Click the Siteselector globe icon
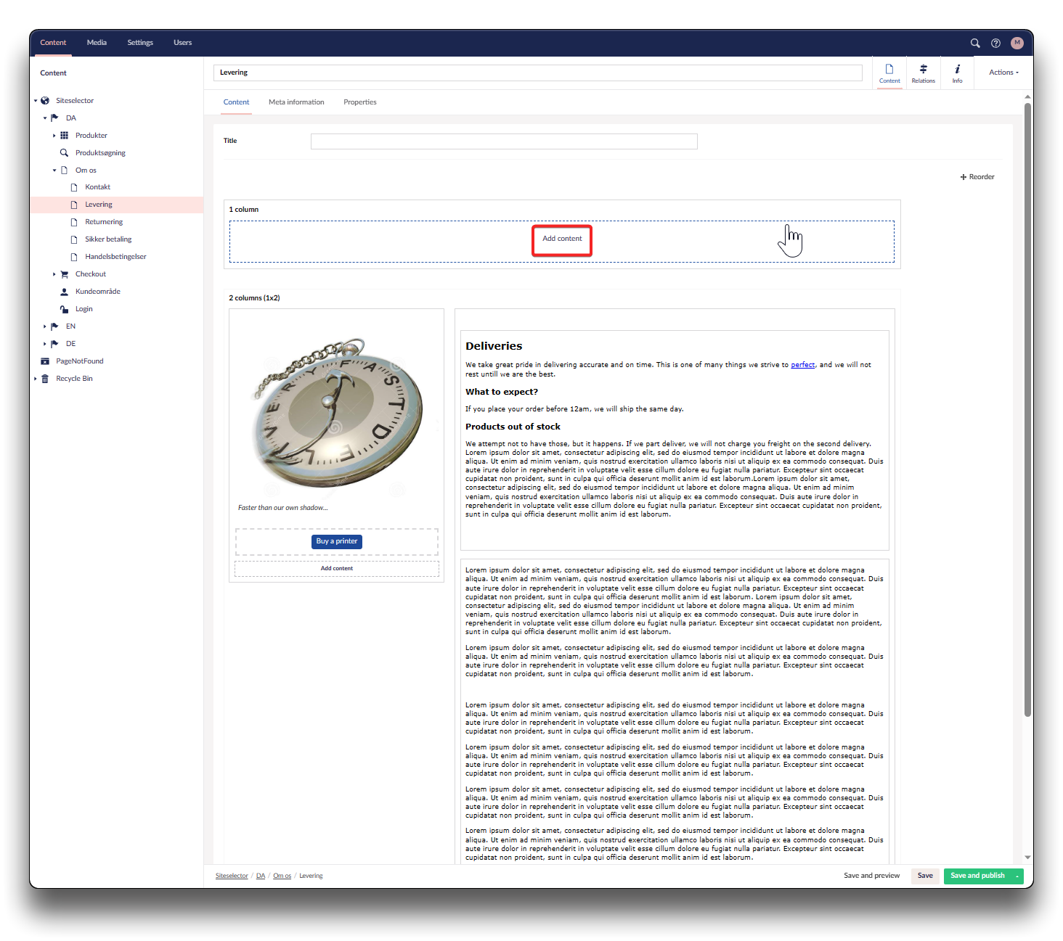The width and height of the screenshot is (1063, 941). (45, 101)
